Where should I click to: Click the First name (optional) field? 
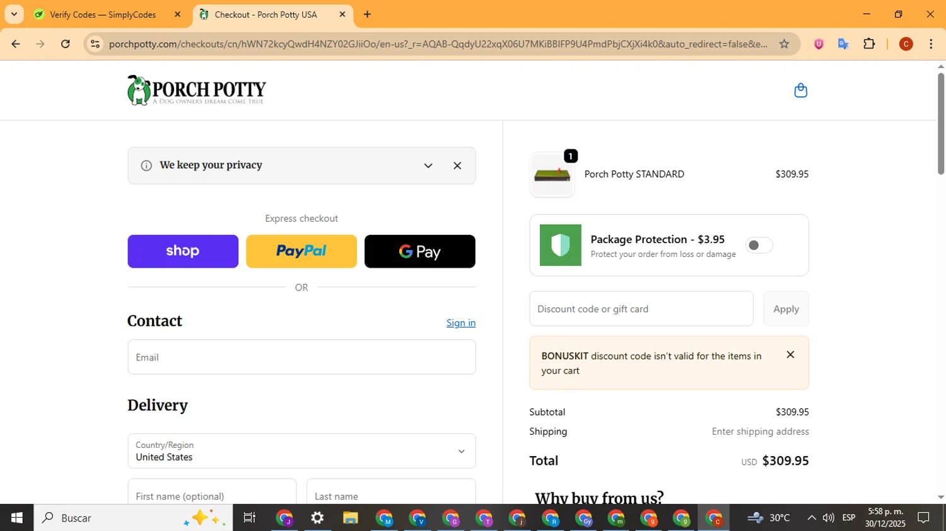tap(212, 491)
